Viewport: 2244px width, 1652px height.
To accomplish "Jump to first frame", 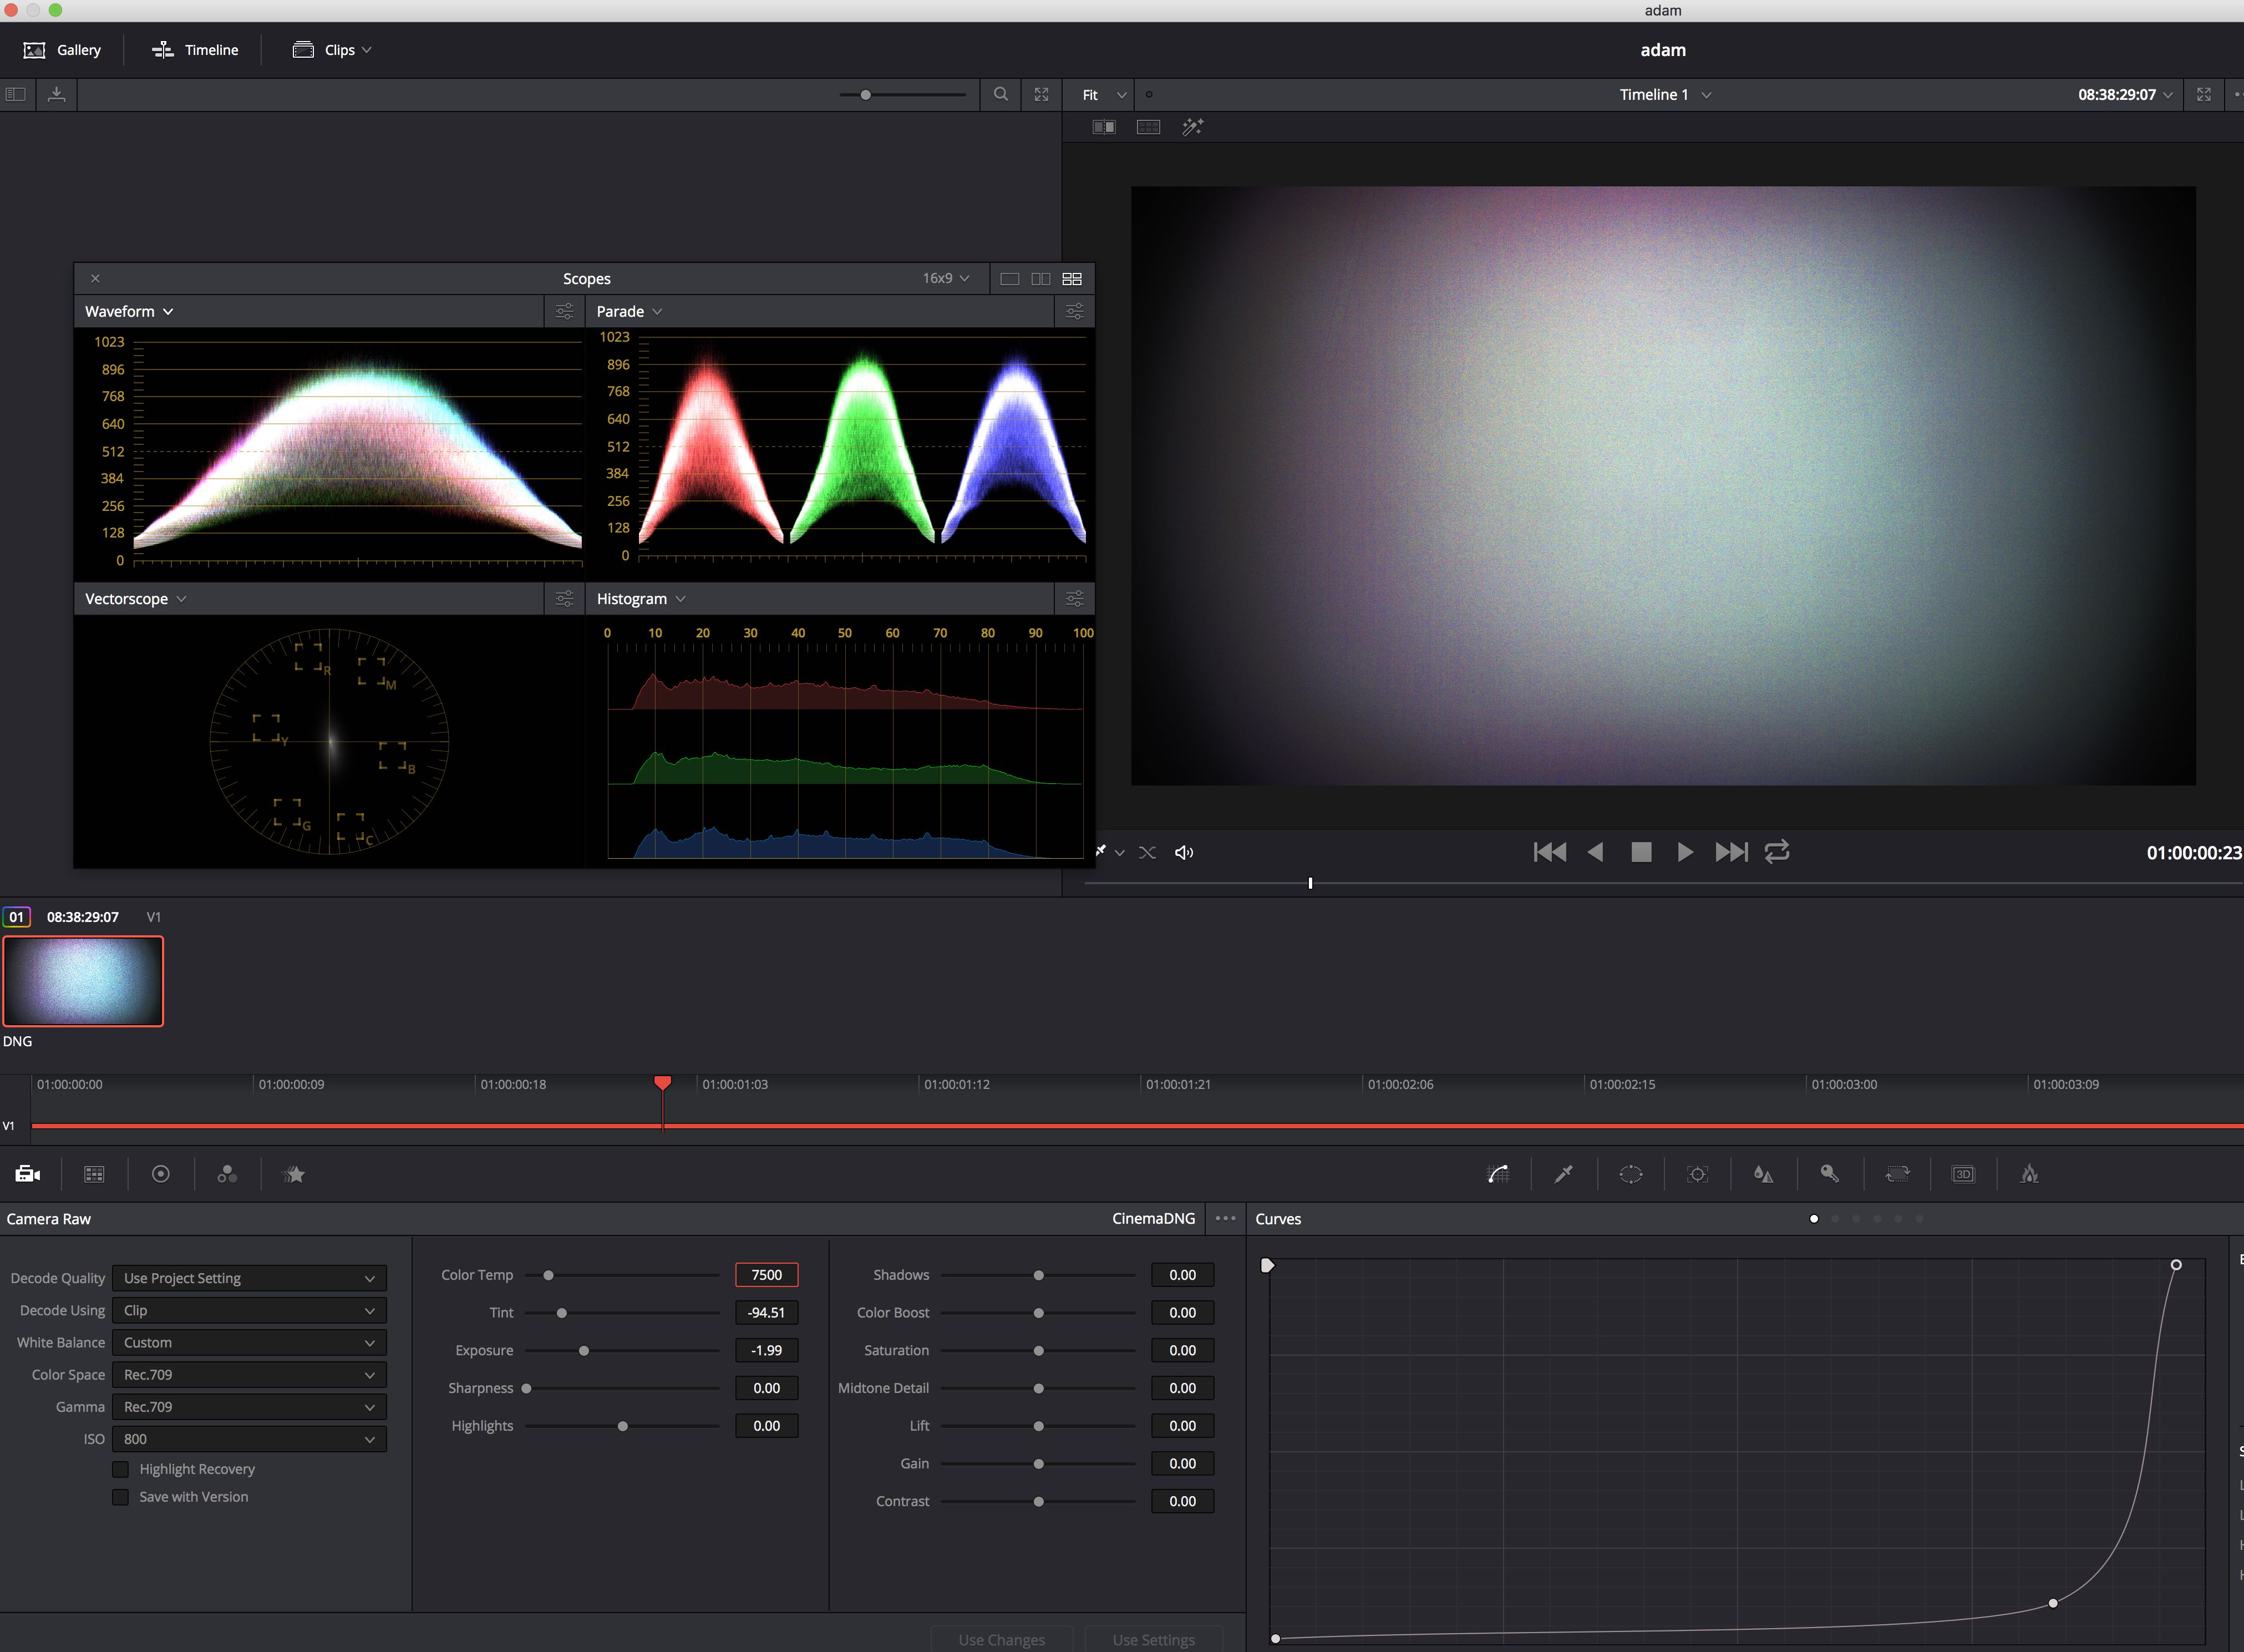I will [x=1550, y=852].
